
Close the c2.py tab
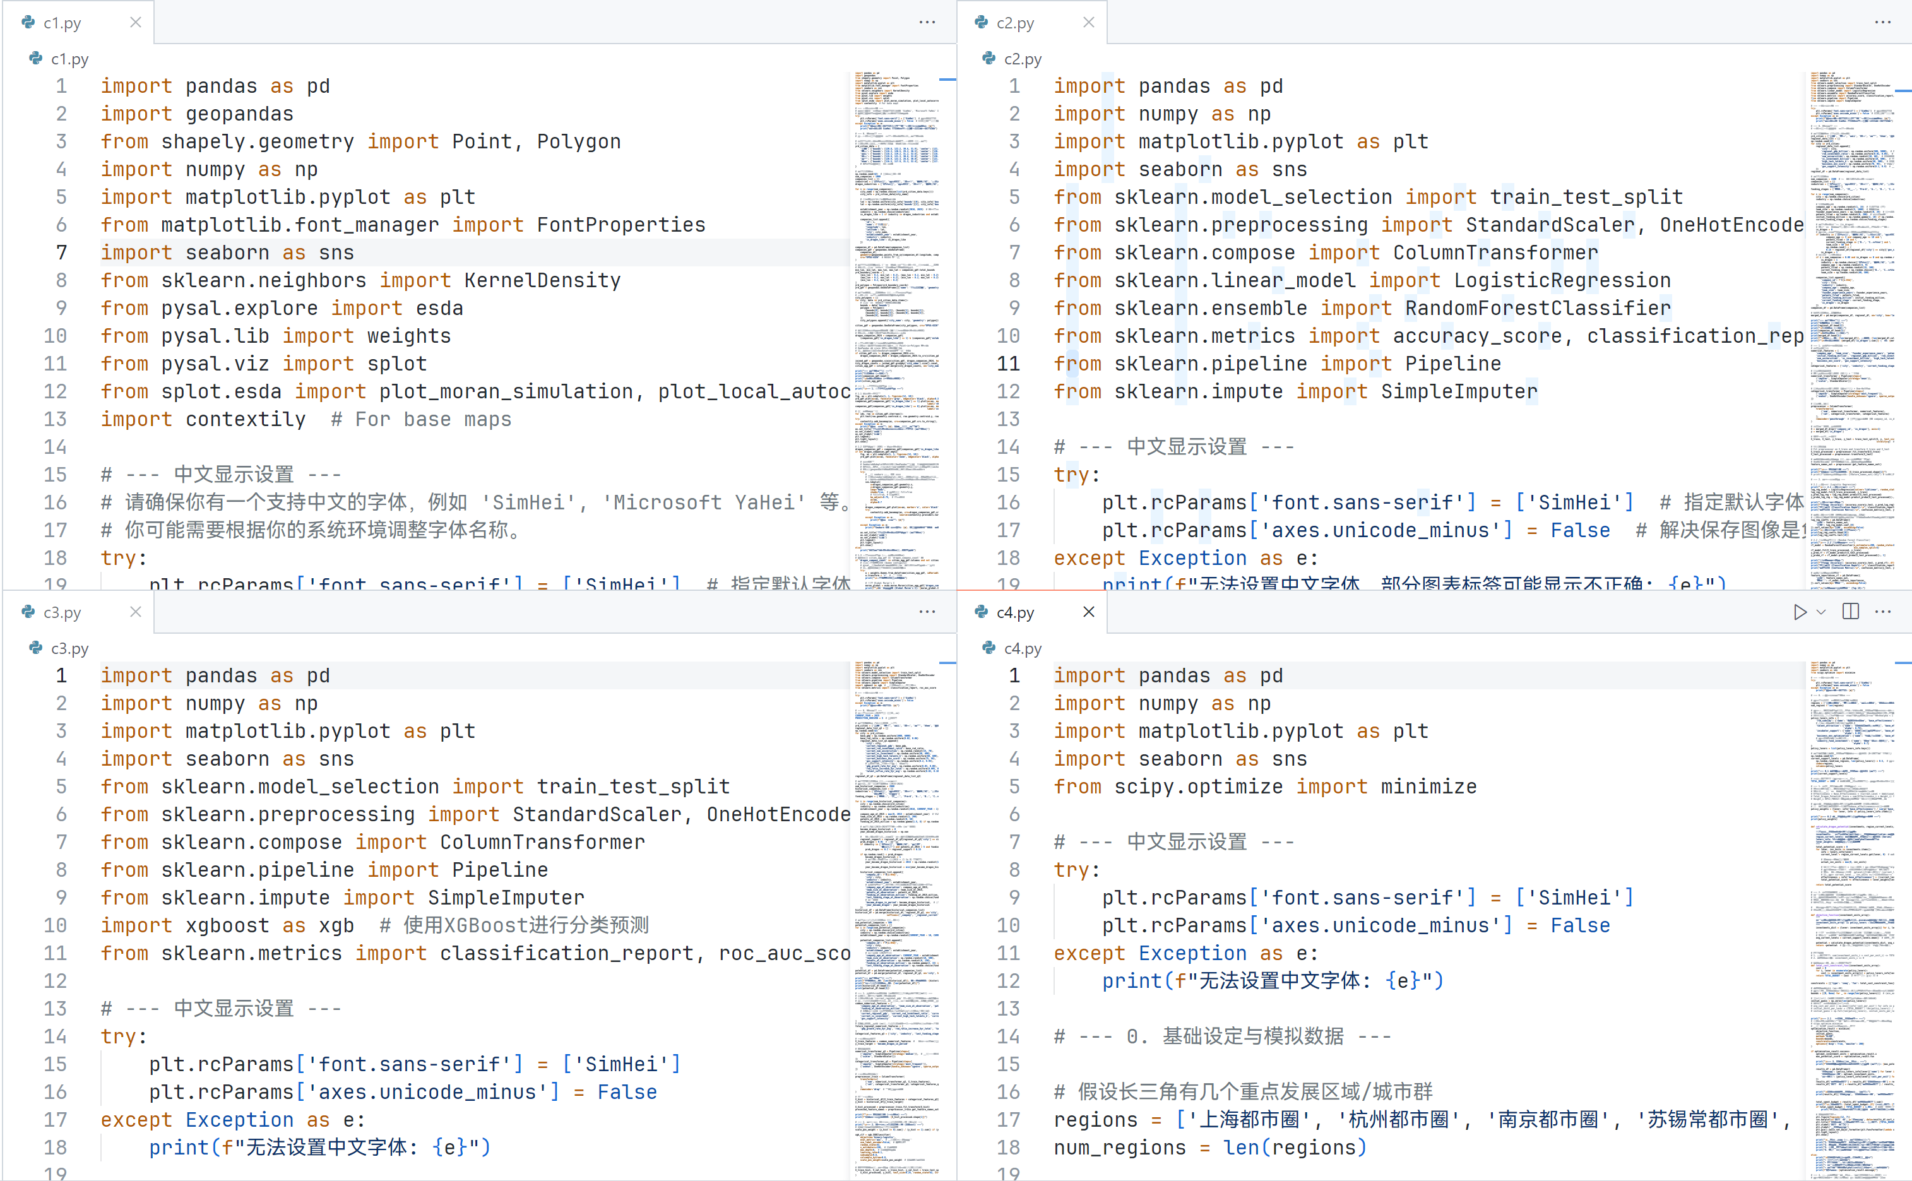tap(1089, 22)
